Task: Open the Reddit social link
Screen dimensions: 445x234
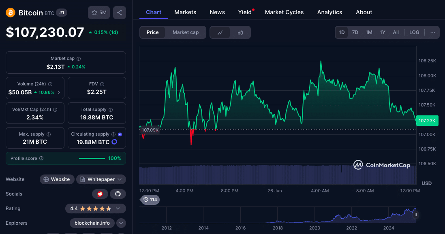Action: [x=100, y=194]
